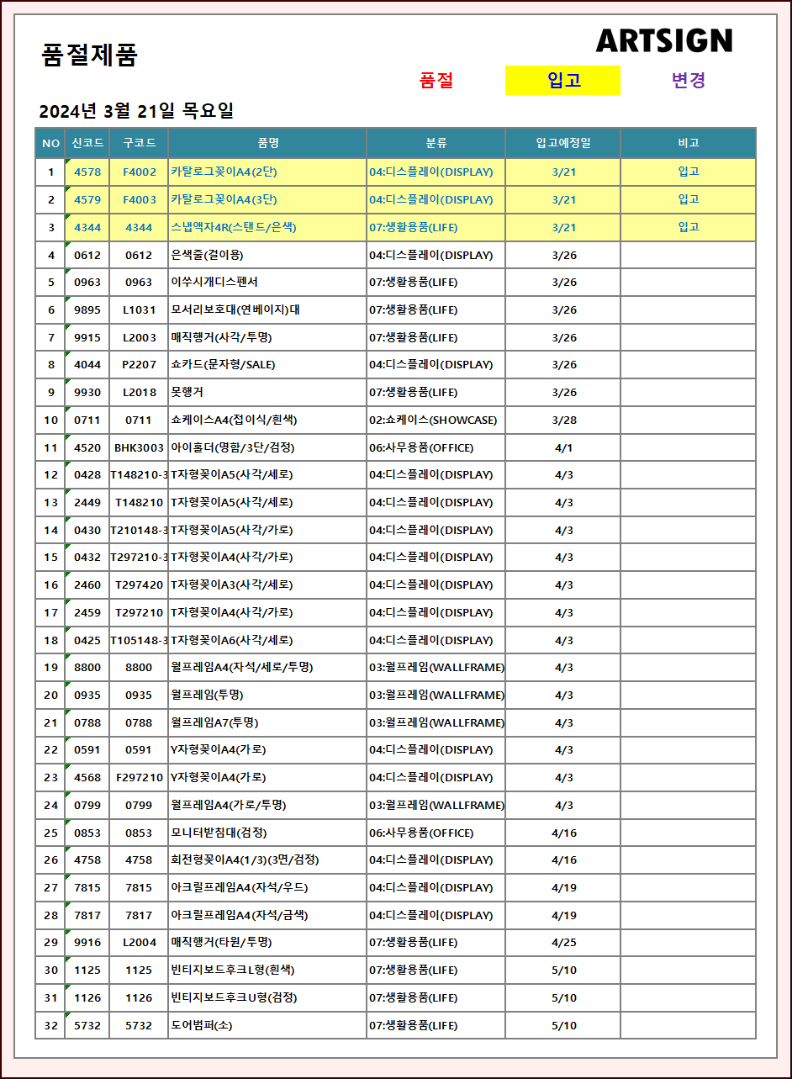Select the 분류 column header
The image size is (792, 1079).
(x=436, y=143)
